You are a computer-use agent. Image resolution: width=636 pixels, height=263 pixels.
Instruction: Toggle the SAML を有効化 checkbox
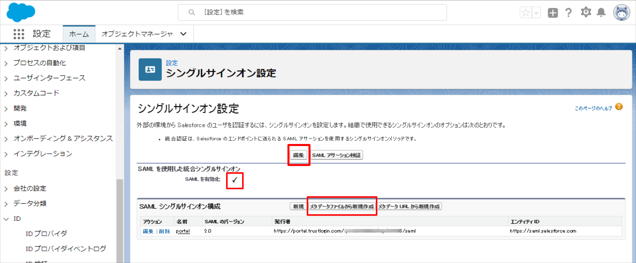click(x=234, y=180)
